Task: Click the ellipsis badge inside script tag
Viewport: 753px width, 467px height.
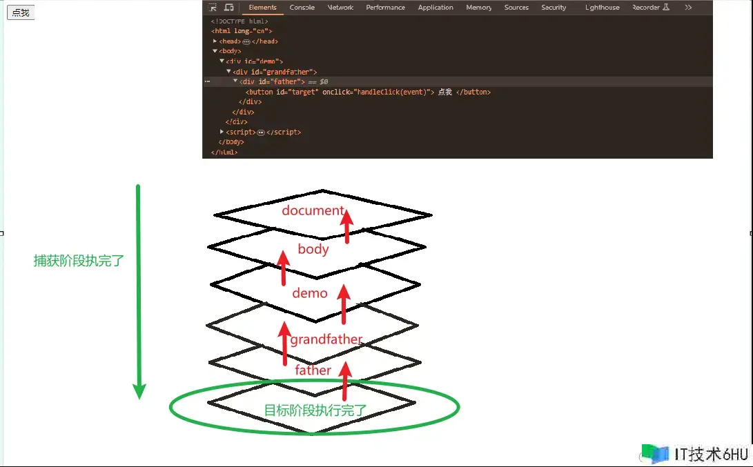Action: 261,132
